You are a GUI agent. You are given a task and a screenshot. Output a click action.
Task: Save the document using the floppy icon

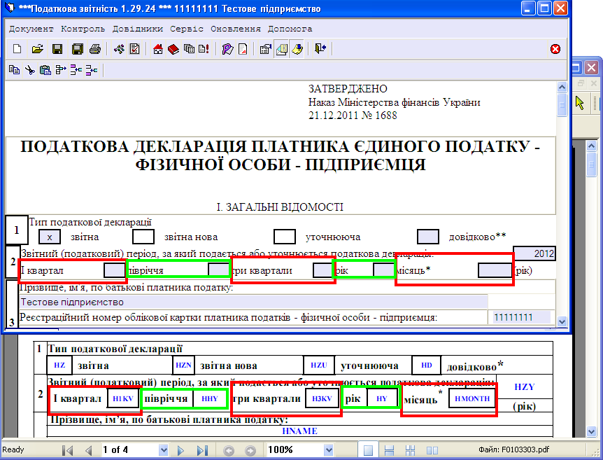[57, 49]
